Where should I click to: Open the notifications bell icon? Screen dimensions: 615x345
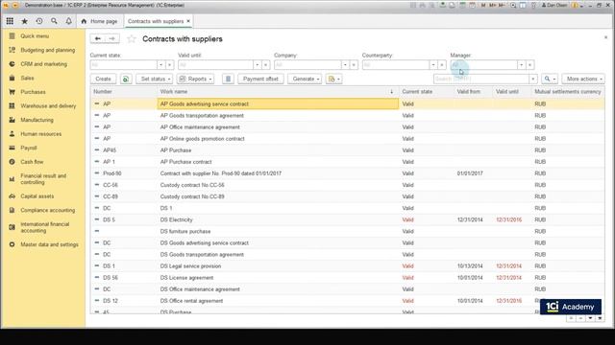click(x=68, y=21)
